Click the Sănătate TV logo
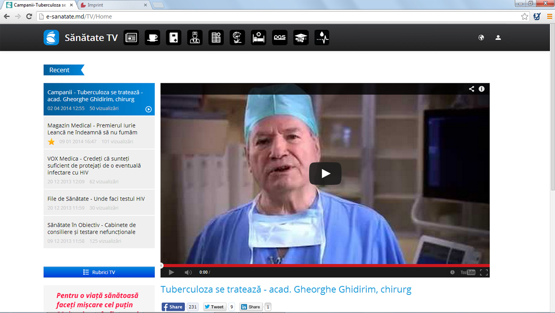This screenshot has width=555, height=313. (51, 37)
